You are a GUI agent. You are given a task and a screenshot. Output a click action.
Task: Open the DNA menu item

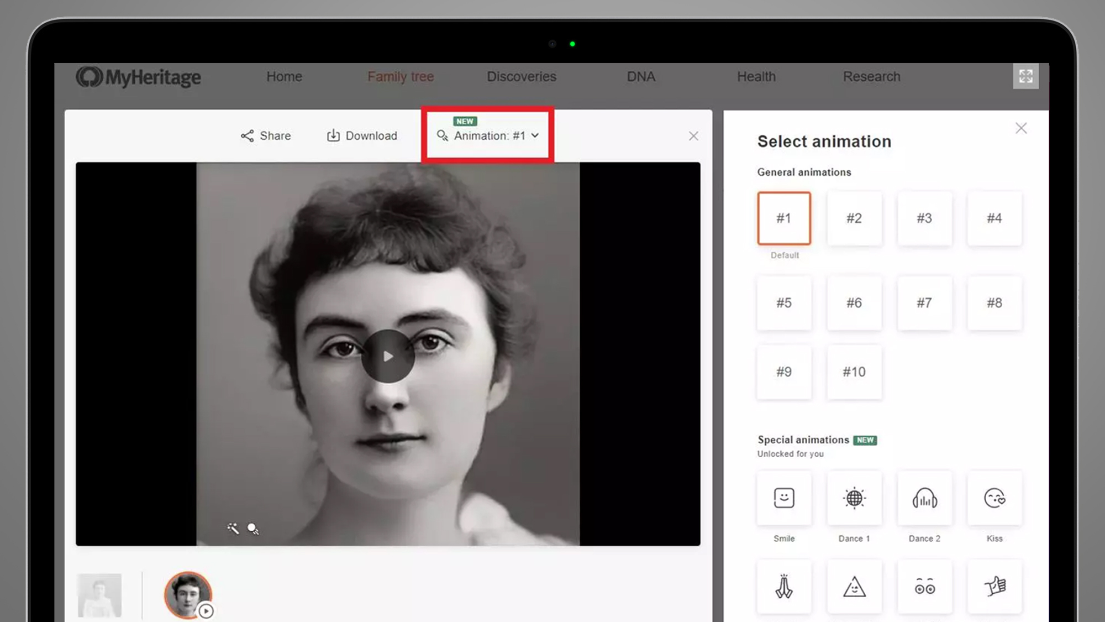click(640, 77)
